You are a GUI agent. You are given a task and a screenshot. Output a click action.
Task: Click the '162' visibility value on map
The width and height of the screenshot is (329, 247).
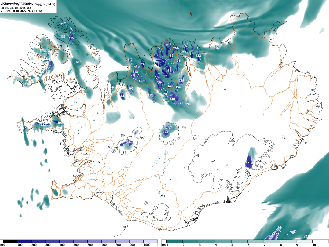pyautogui.click(x=131, y=89)
